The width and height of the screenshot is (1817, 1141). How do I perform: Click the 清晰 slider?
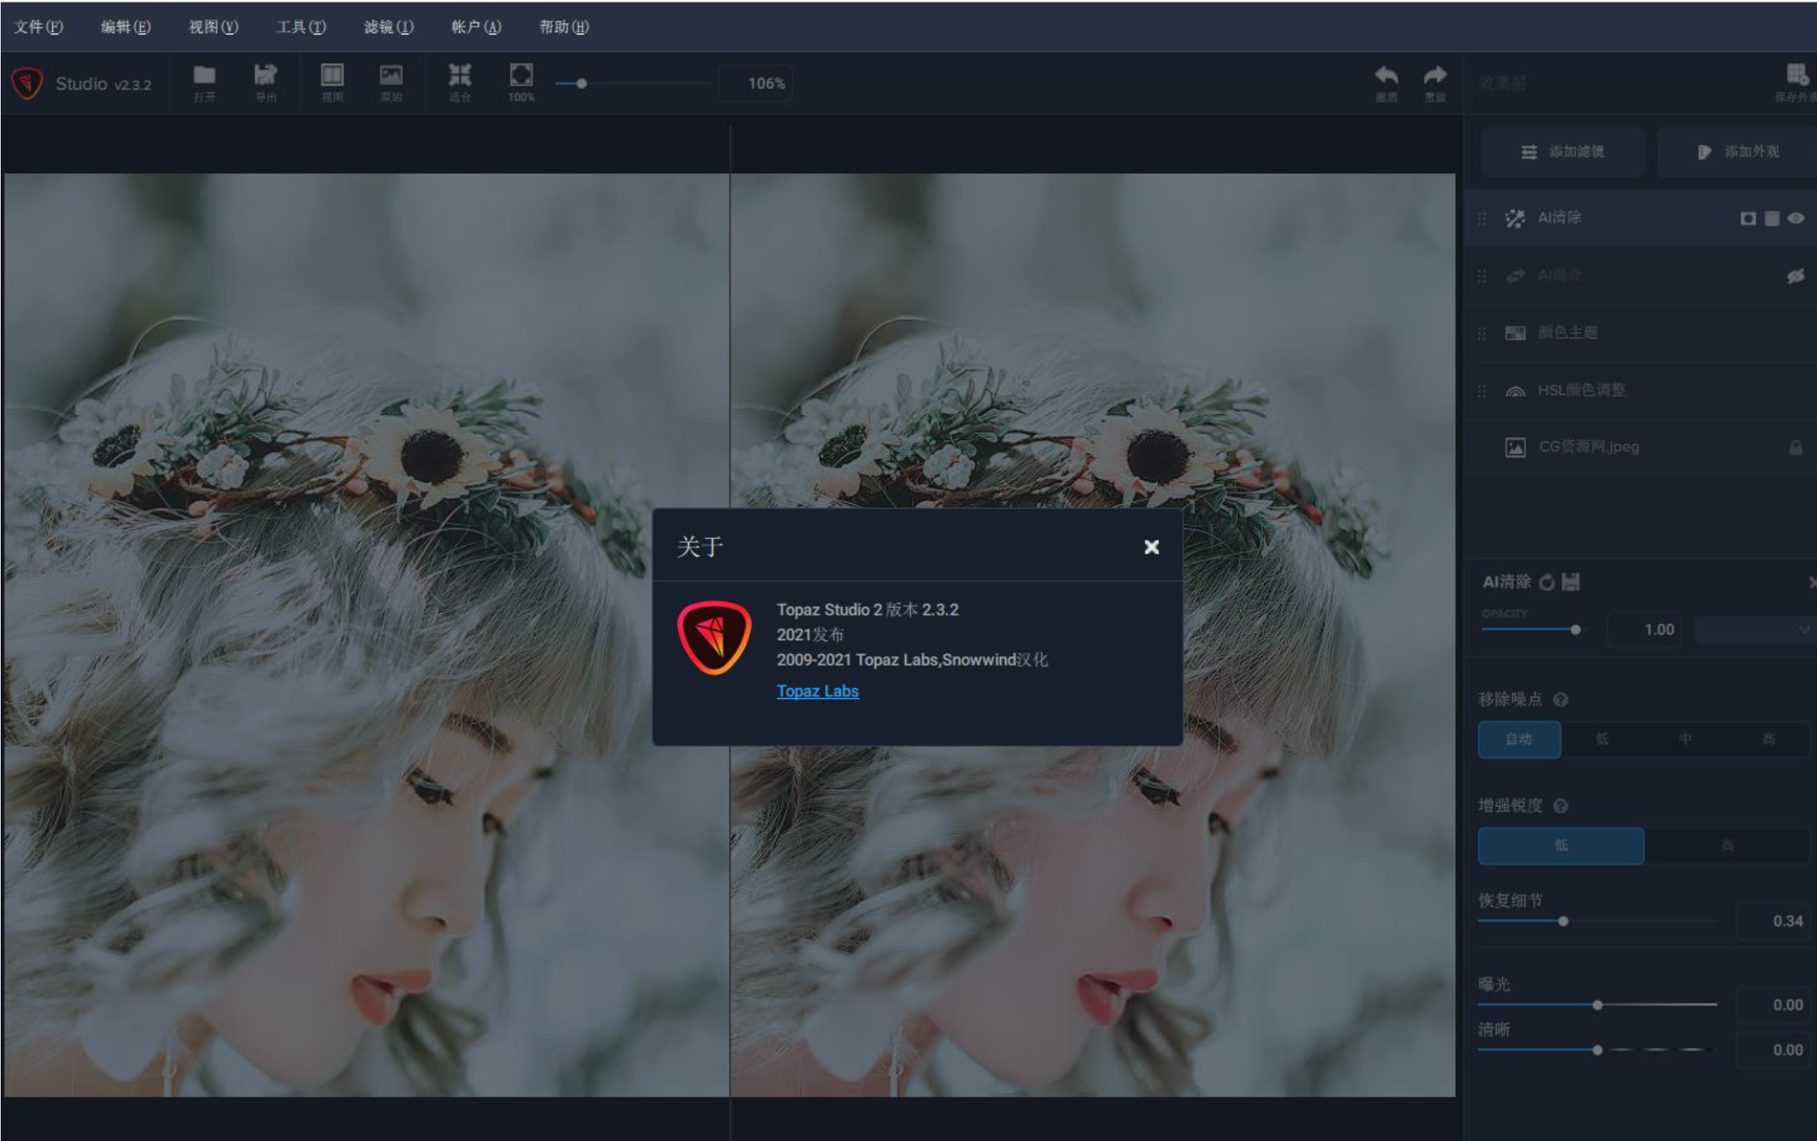(x=1597, y=1050)
